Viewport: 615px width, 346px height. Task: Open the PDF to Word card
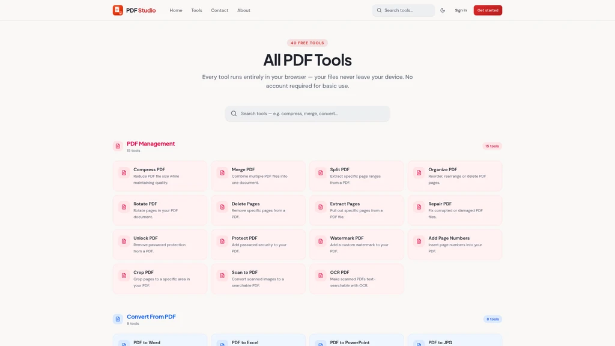tap(160, 340)
